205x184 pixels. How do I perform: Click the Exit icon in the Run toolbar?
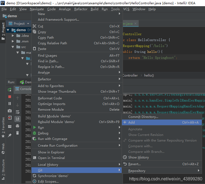coord(10,118)
